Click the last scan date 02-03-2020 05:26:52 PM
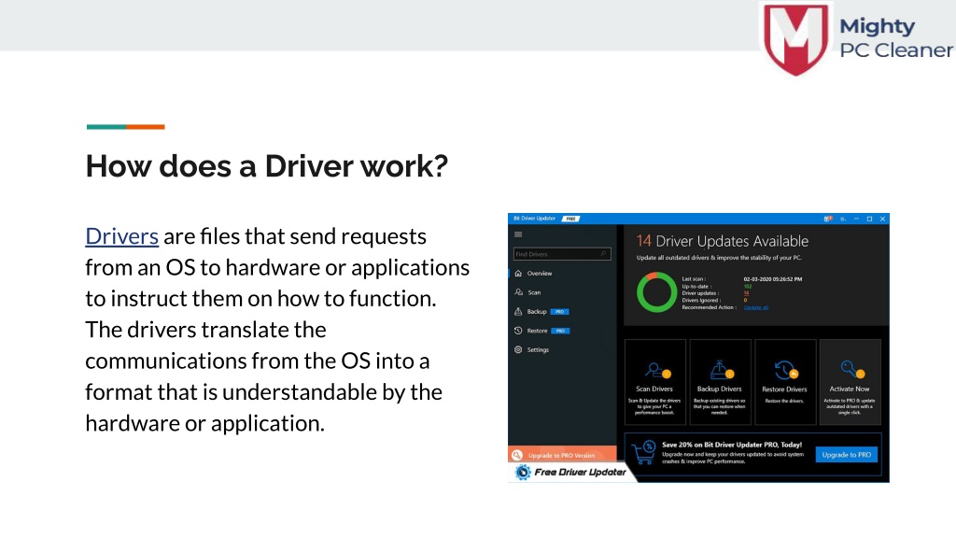956x538 pixels. point(772,279)
